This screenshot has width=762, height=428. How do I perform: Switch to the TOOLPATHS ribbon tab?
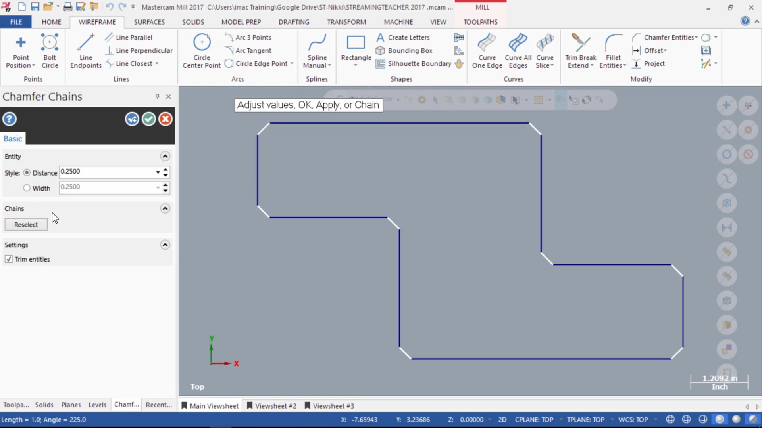click(x=480, y=22)
